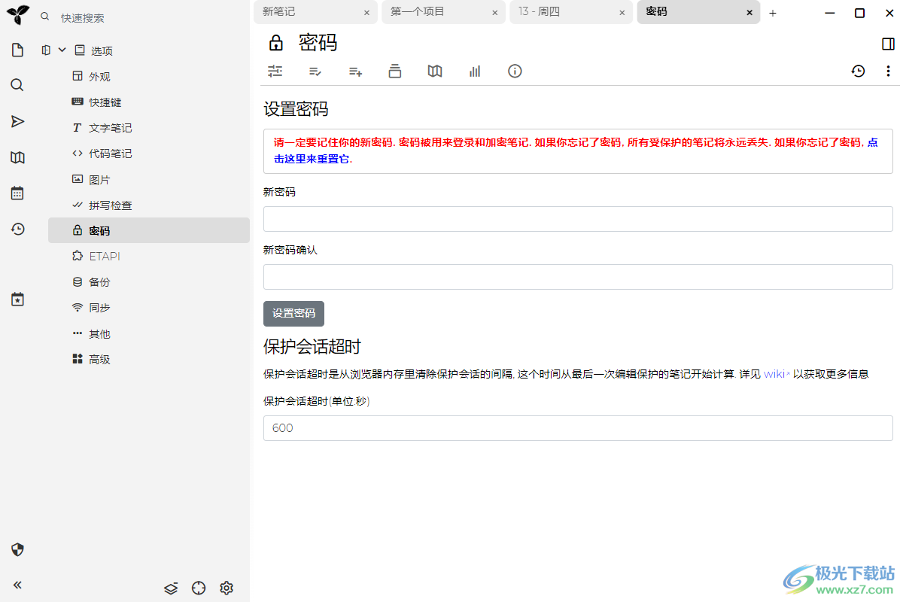This screenshot has width=903, height=602.
Task: Open the note map icon in the ribbon
Action: pos(435,71)
